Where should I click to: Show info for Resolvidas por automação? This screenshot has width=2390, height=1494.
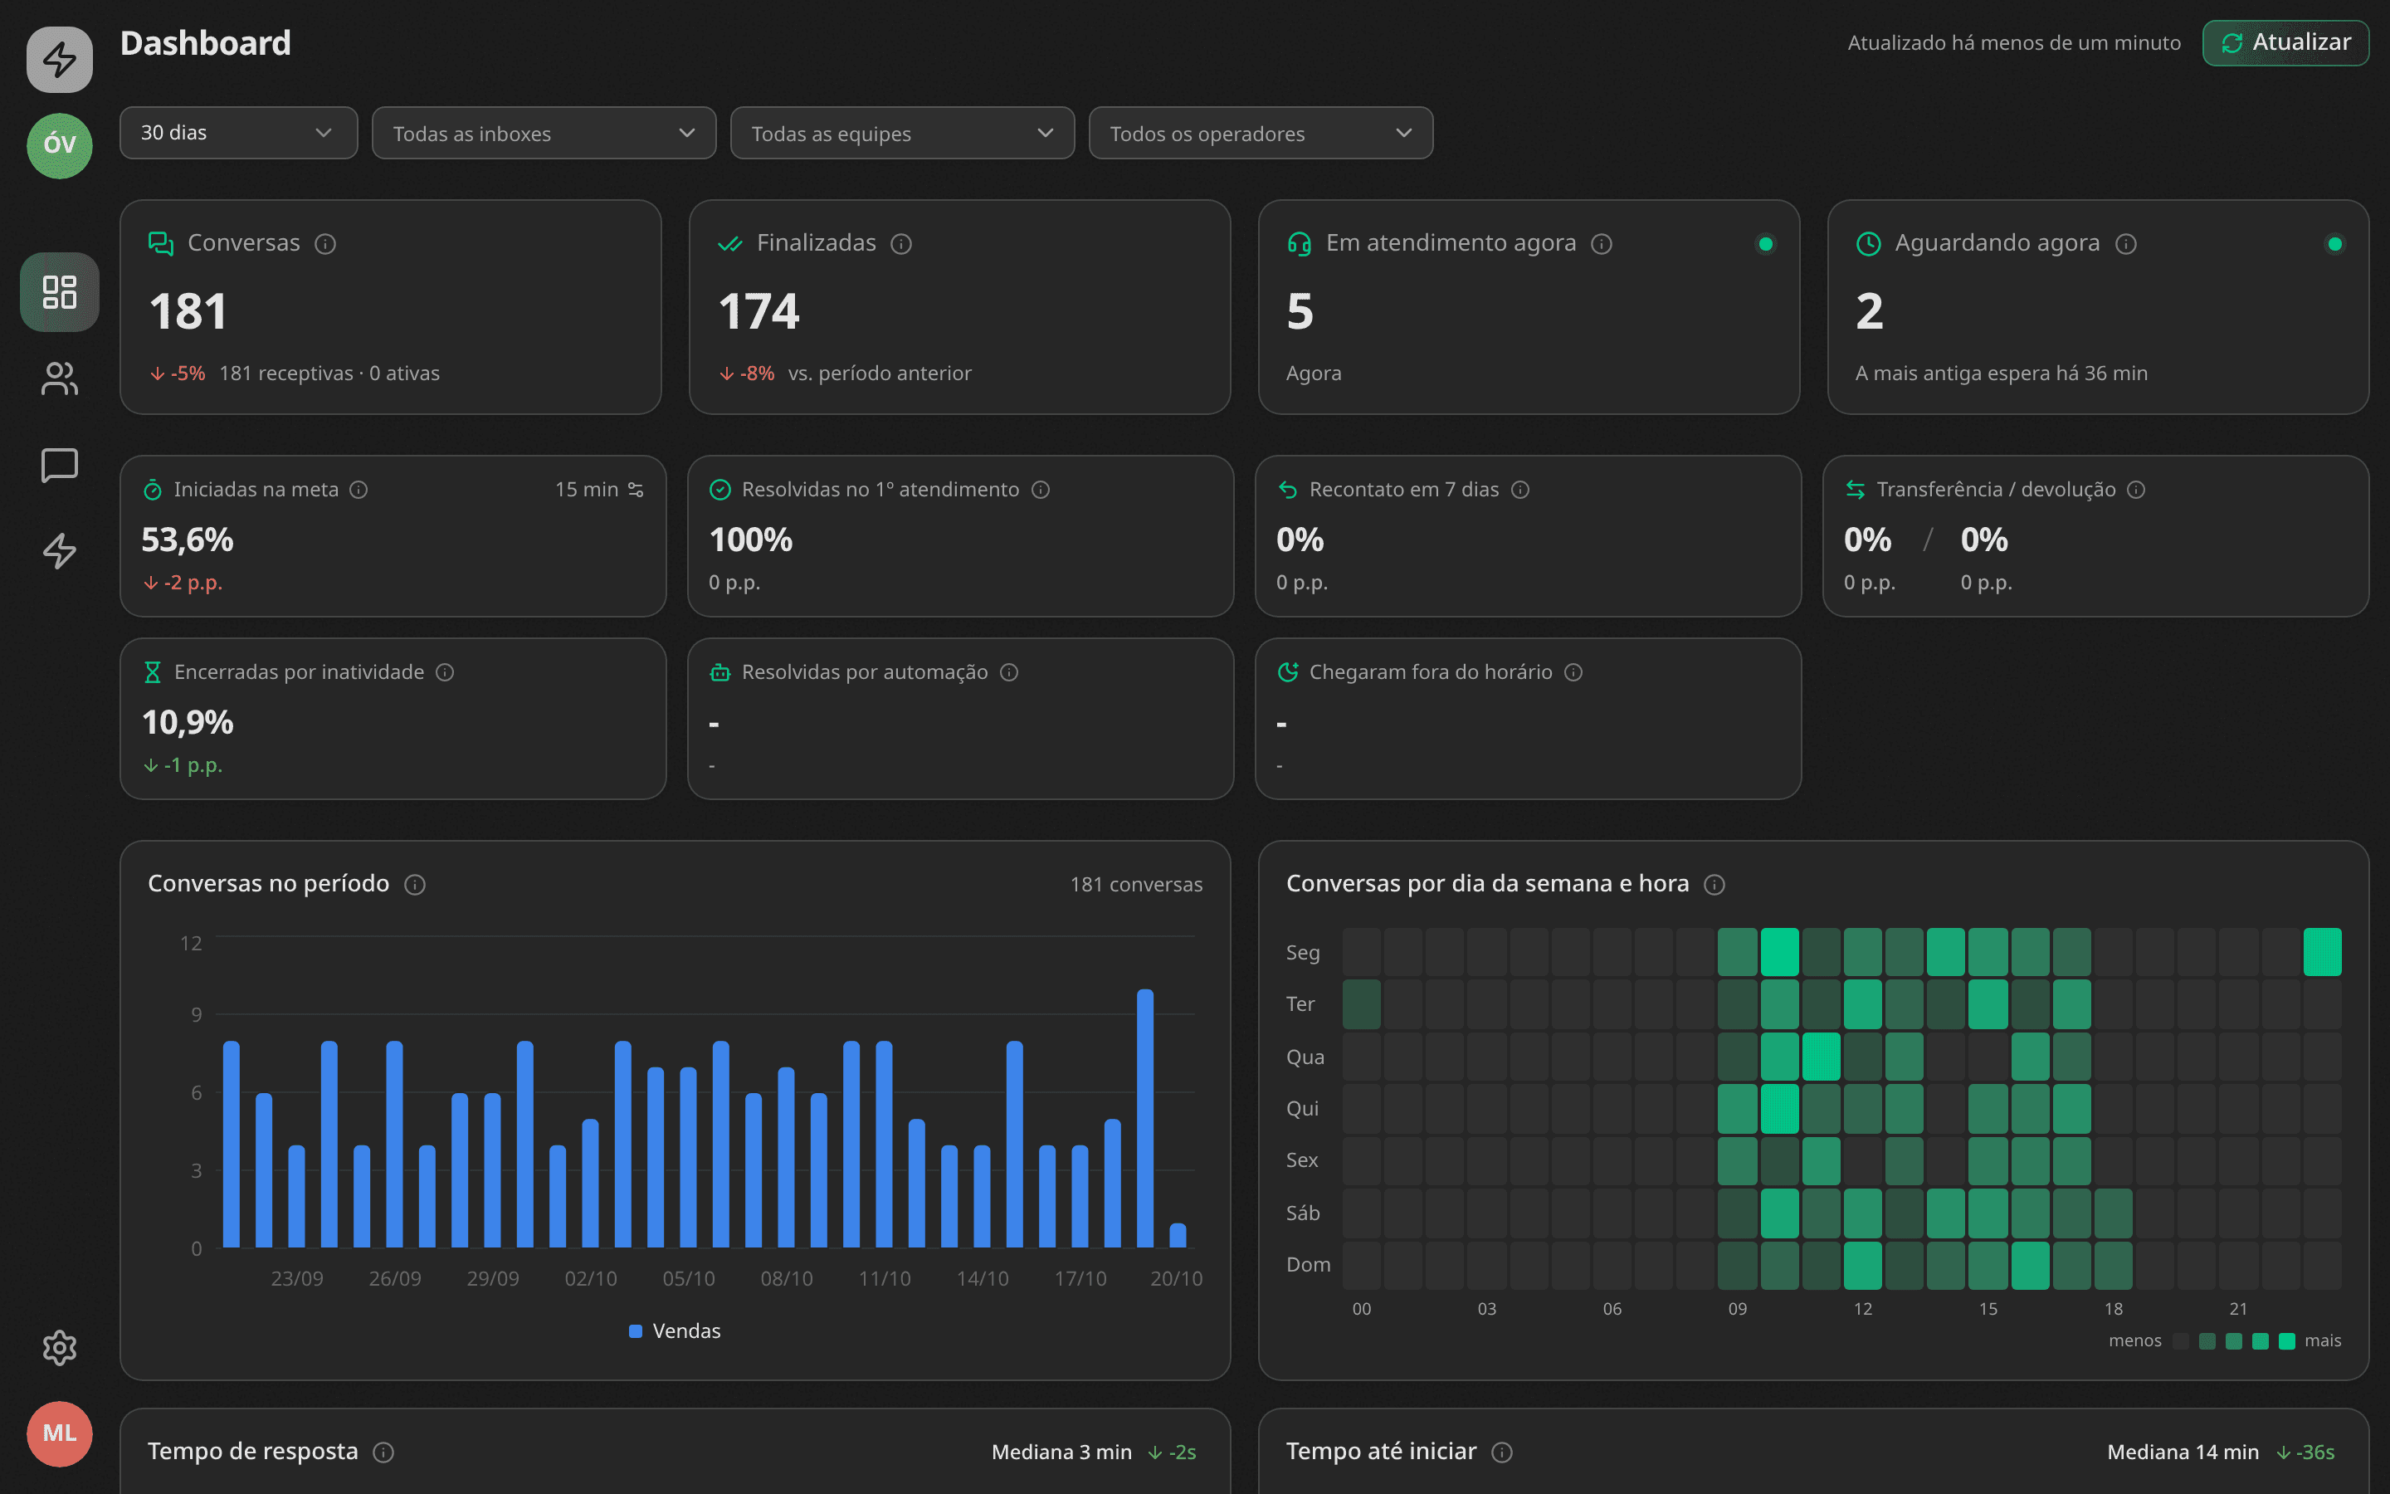[1009, 673]
